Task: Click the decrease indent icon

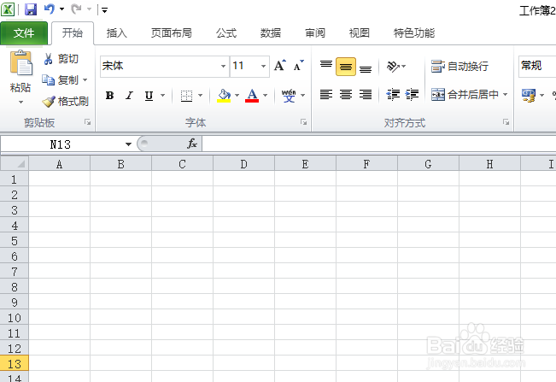Action: pyautogui.click(x=393, y=94)
